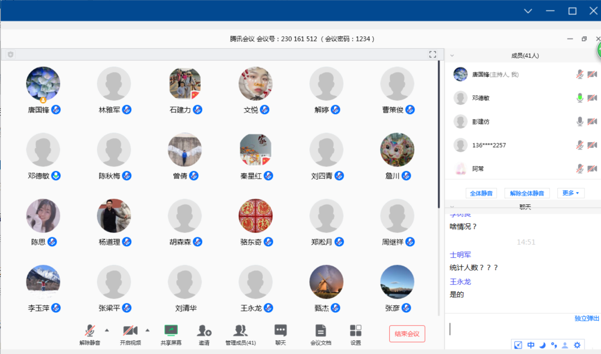
Task: Click the person icon in the IME bar
Action: tap(565, 345)
